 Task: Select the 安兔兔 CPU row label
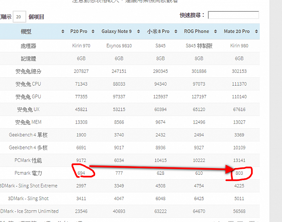pos(28,84)
